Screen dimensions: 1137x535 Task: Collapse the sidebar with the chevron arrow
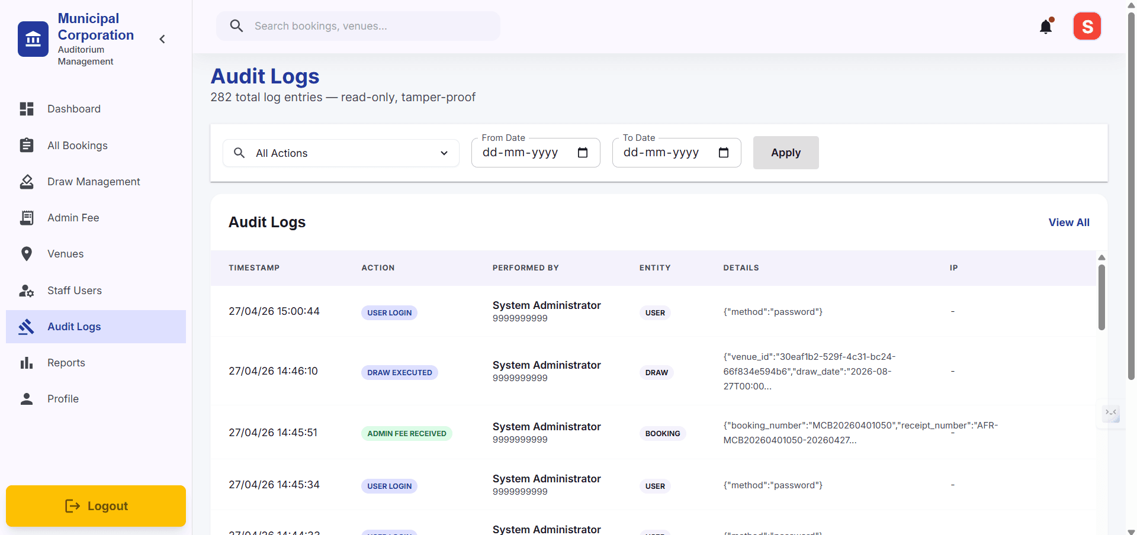pyautogui.click(x=162, y=39)
